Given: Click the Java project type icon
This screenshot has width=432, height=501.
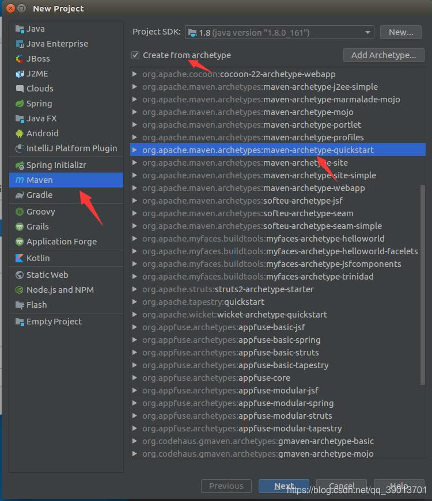Looking at the screenshot, I should [x=20, y=29].
